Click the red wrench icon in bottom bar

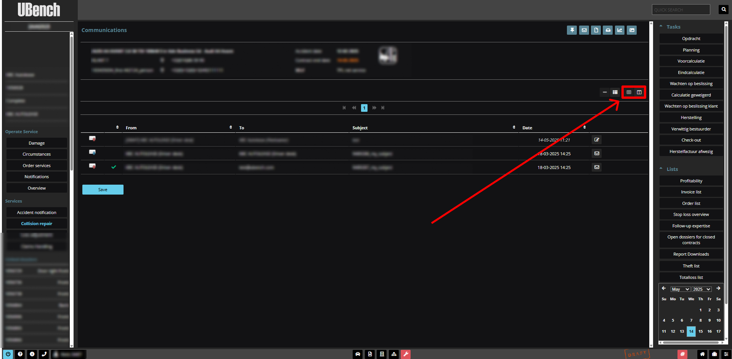[406, 354]
